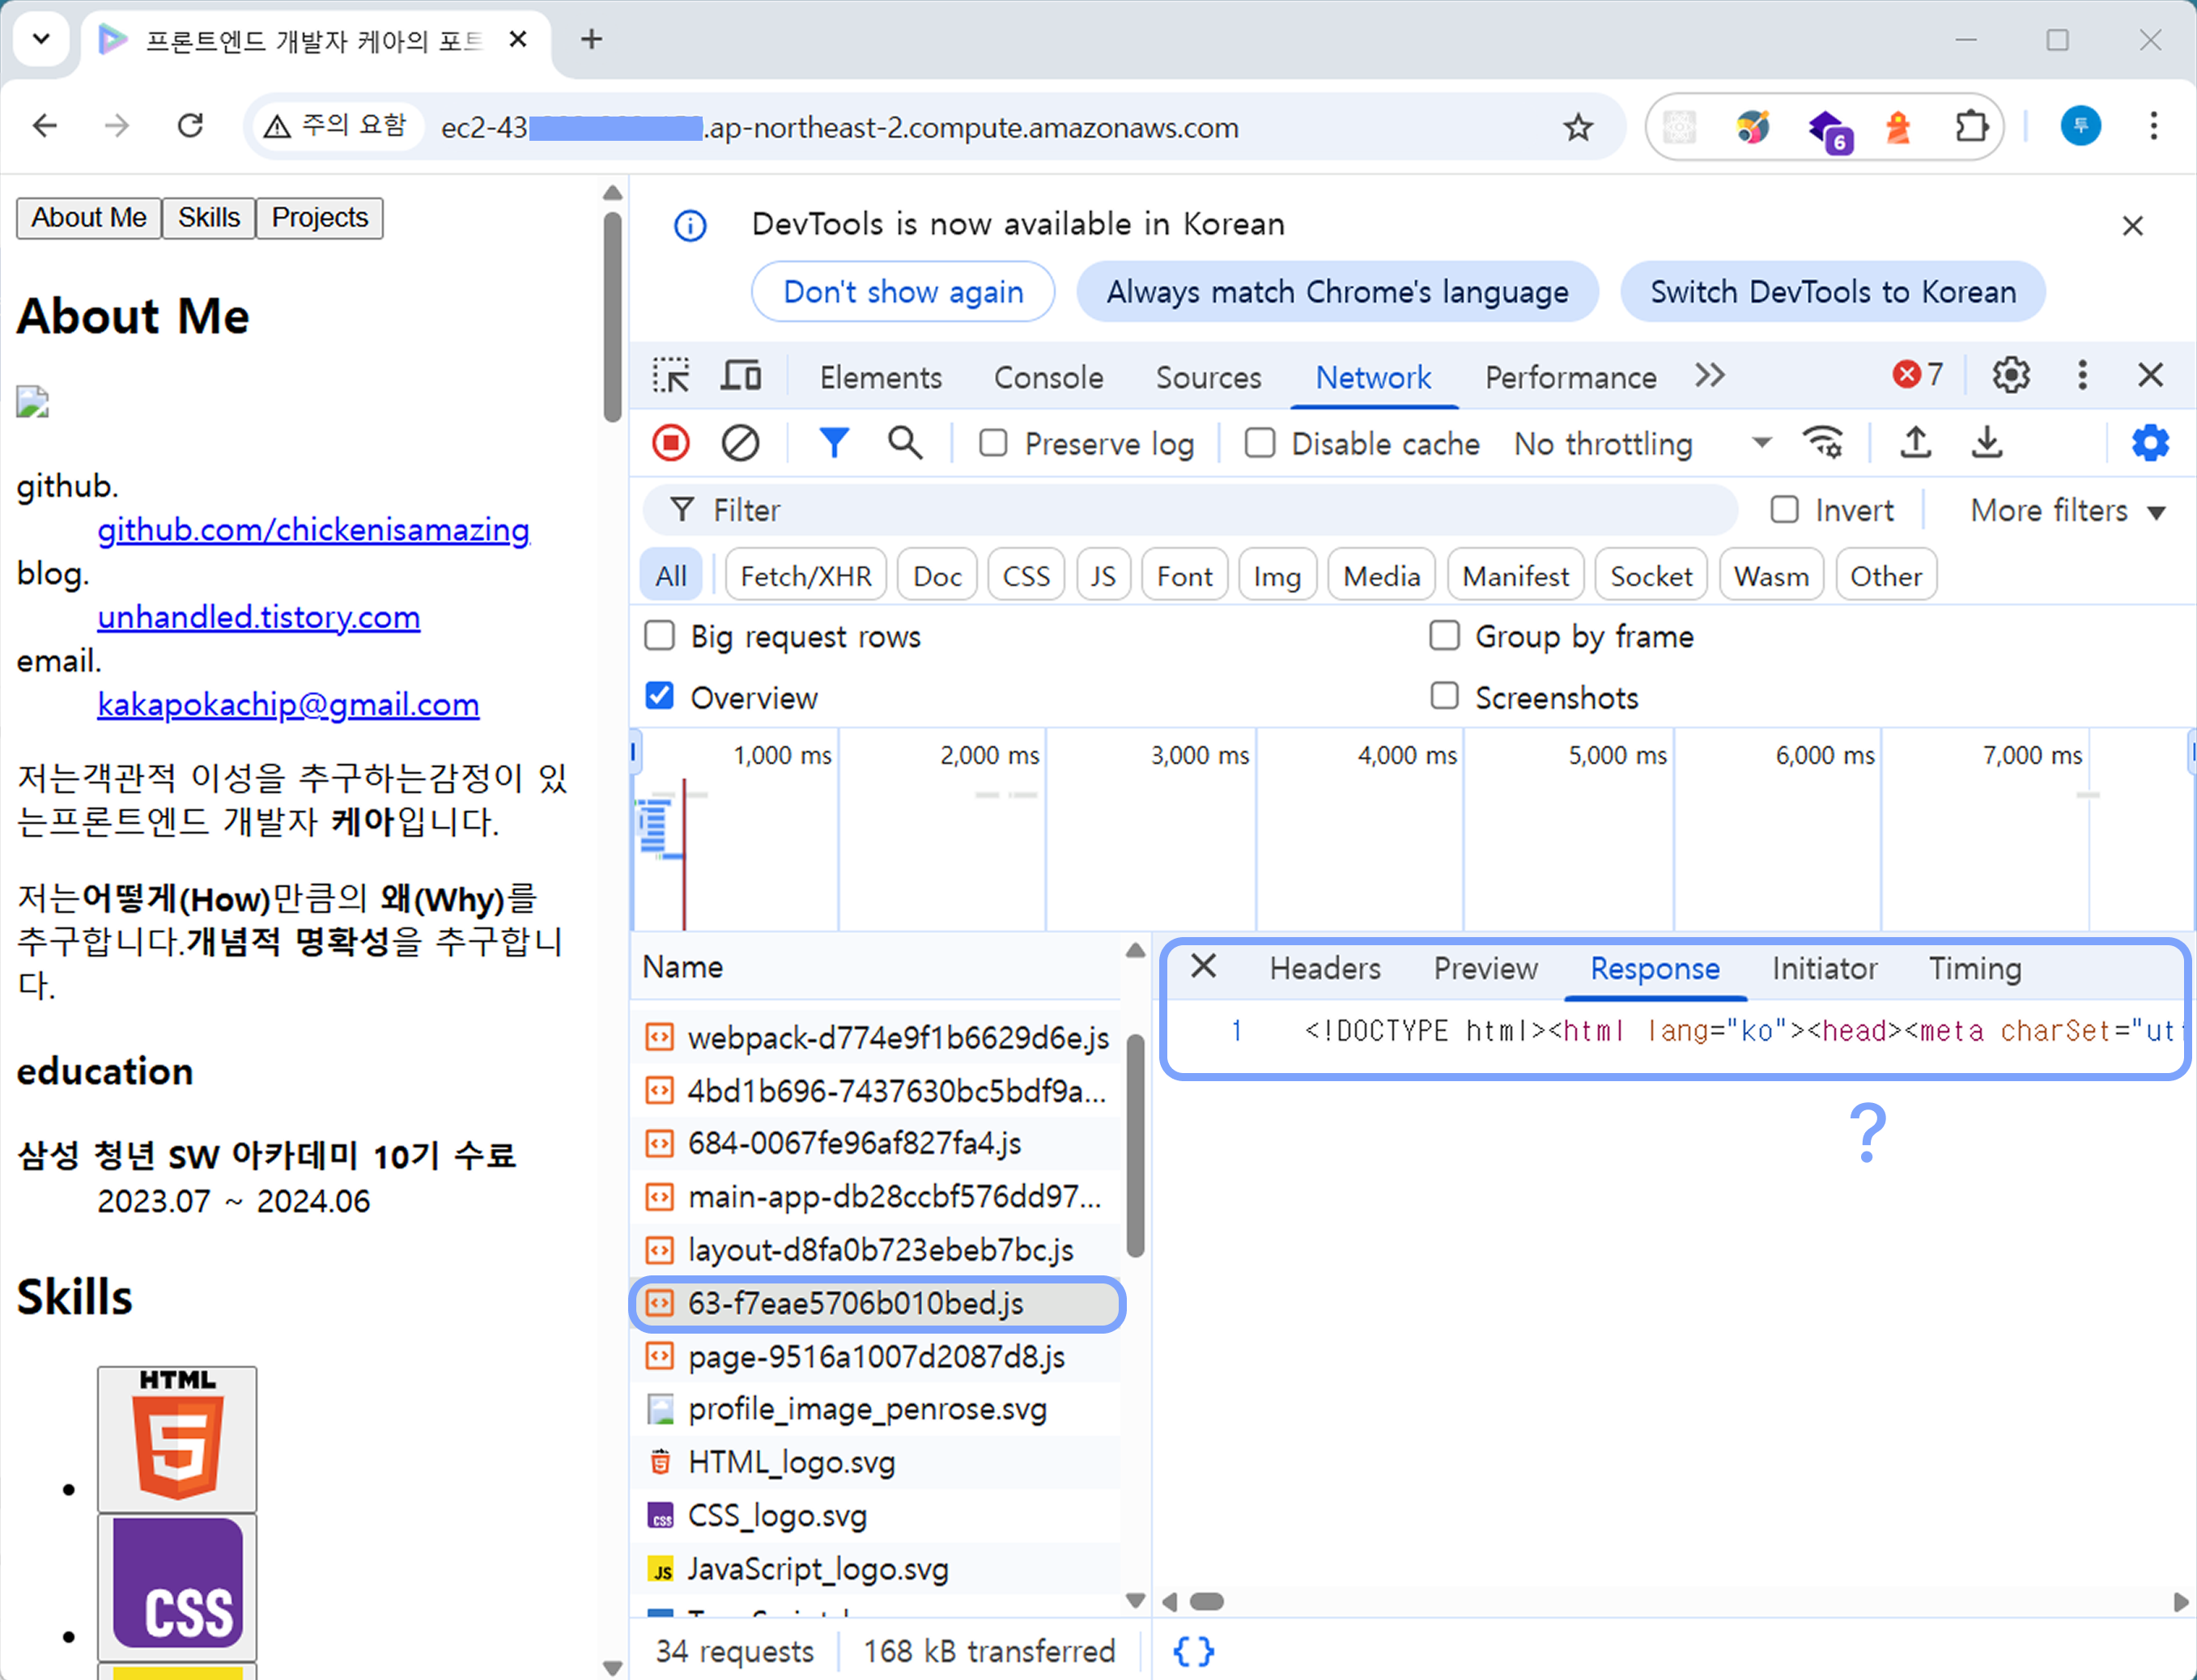Screen dimensions: 2197x1680
Task: Open the network conditions wifi icon
Action: (x=1822, y=443)
